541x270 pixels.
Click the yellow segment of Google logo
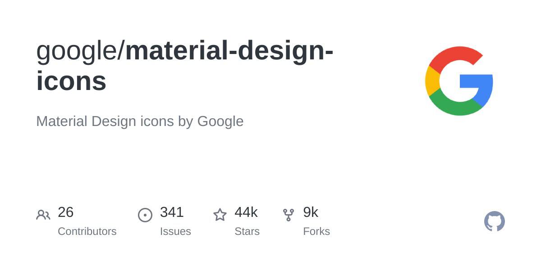point(432,81)
